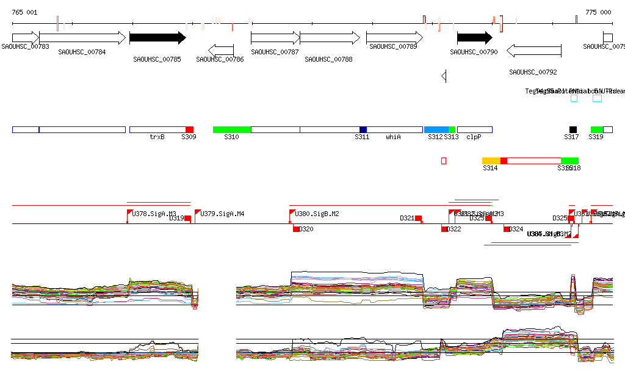Click the D322 red terminator marker
The image size is (625, 373).
point(444,229)
